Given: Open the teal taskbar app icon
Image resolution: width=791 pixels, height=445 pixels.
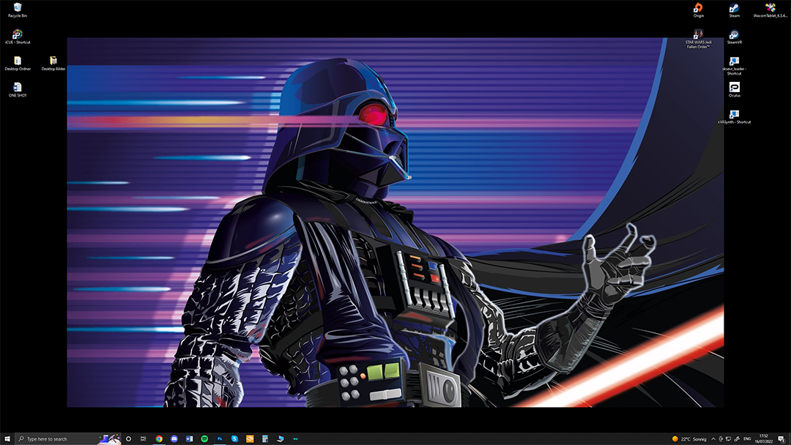Looking at the screenshot, I should [x=295, y=438].
